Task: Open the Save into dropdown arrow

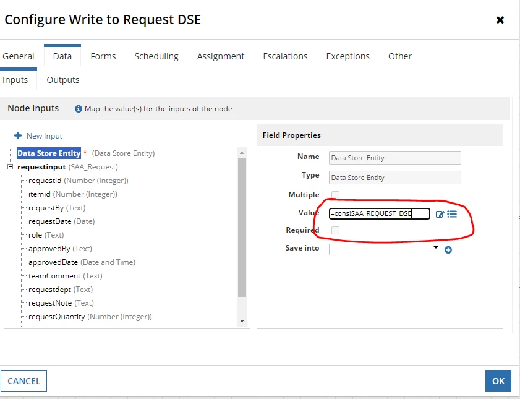Action: (x=436, y=247)
